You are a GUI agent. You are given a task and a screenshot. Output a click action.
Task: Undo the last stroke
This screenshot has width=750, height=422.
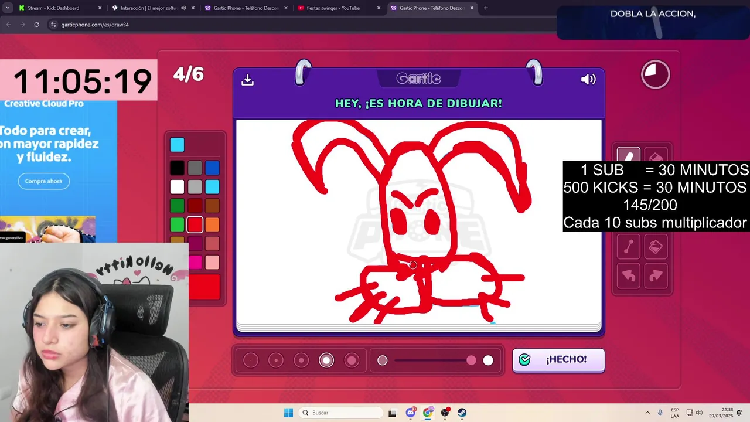(629, 275)
